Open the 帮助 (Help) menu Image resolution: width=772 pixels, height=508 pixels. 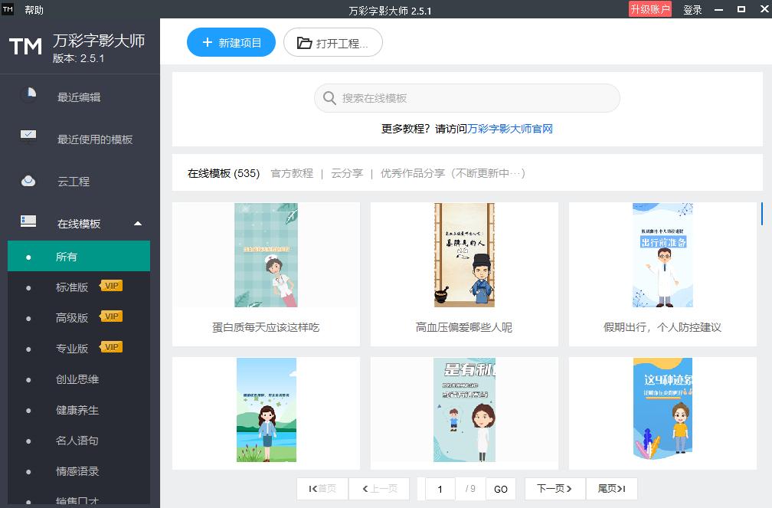tap(34, 10)
